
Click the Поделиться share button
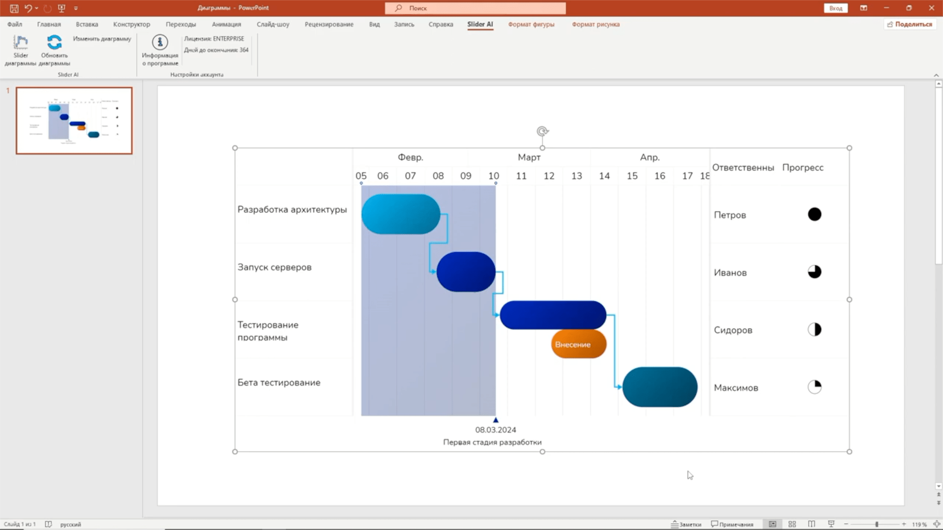point(910,24)
